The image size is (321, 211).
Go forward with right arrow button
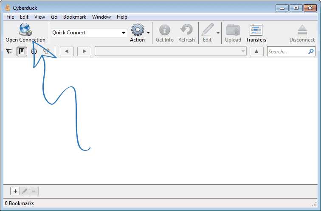(84, 51)
